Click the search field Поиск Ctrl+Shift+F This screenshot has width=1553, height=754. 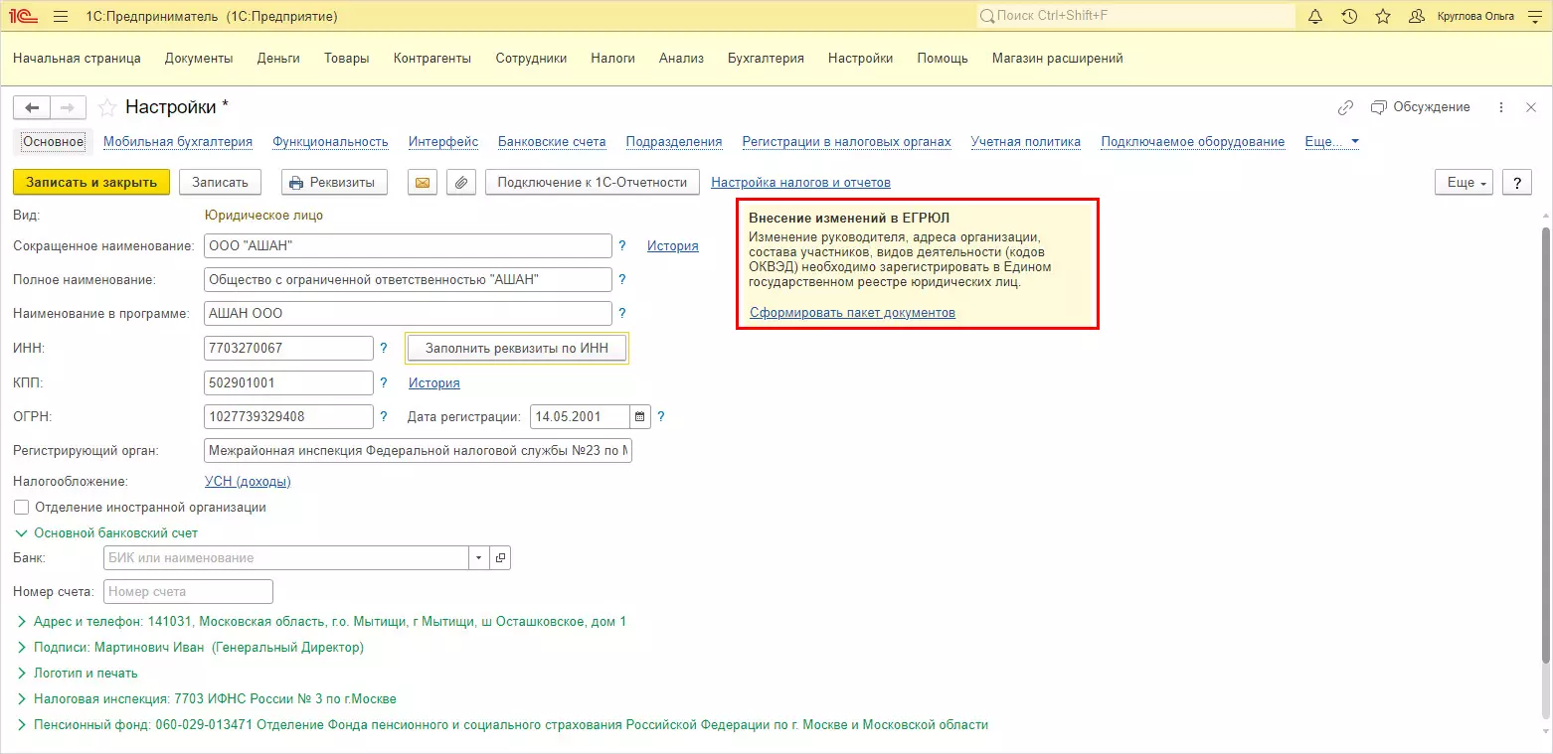coord(1135,17)
